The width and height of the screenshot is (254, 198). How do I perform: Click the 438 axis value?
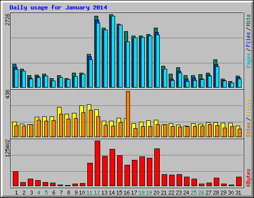(7, 95)
